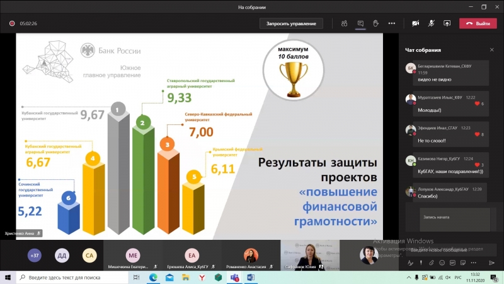
Task: Mark message as important with exclamation icon
Action: [421, 263]
